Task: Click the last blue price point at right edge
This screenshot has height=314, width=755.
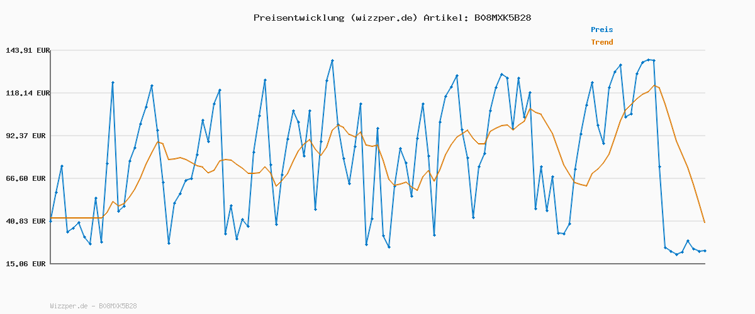Action: tap(705, 251)
